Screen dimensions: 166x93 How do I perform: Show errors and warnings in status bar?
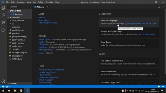click(x=6, y=87)
